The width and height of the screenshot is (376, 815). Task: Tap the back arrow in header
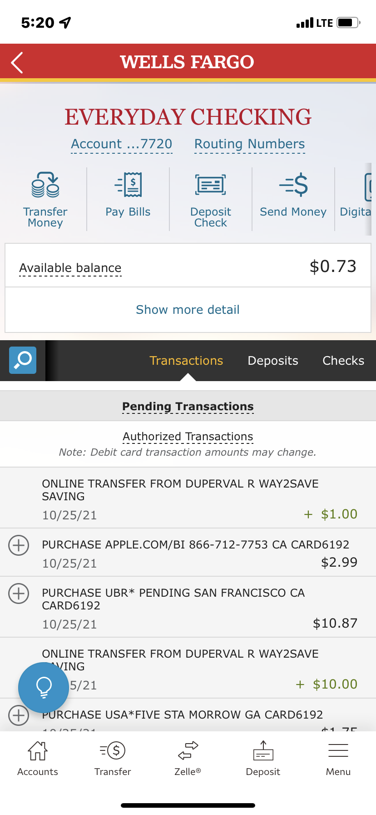(x=17, y=63)
